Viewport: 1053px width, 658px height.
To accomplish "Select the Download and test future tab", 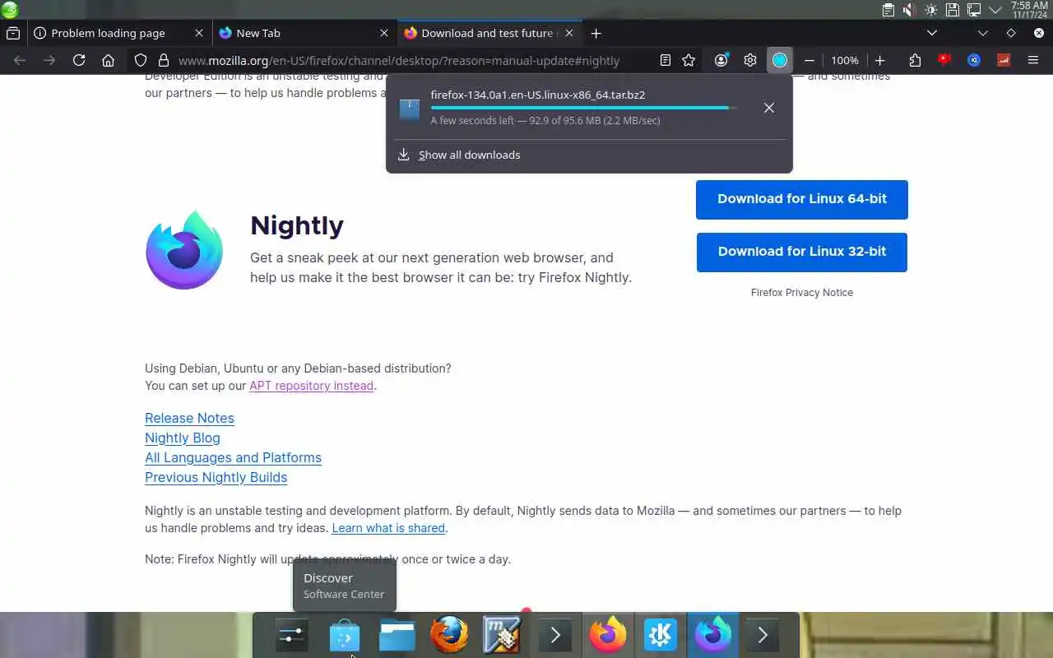I will [489, 33].
